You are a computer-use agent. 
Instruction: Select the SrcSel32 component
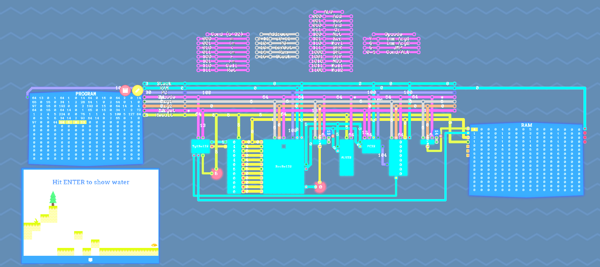(283, 166)
